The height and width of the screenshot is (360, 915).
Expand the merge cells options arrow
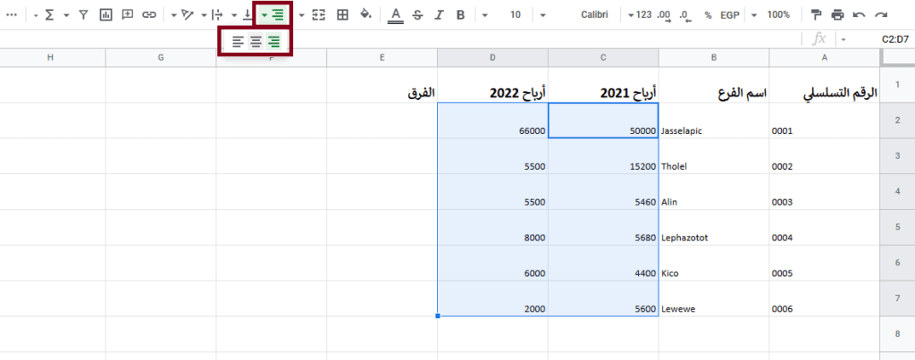[x=302, y=16]
